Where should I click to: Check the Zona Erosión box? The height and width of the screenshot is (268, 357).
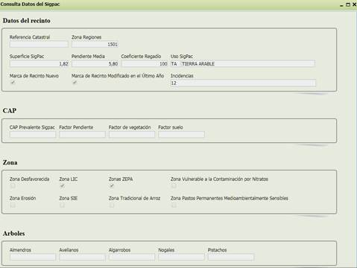[13, 205]
